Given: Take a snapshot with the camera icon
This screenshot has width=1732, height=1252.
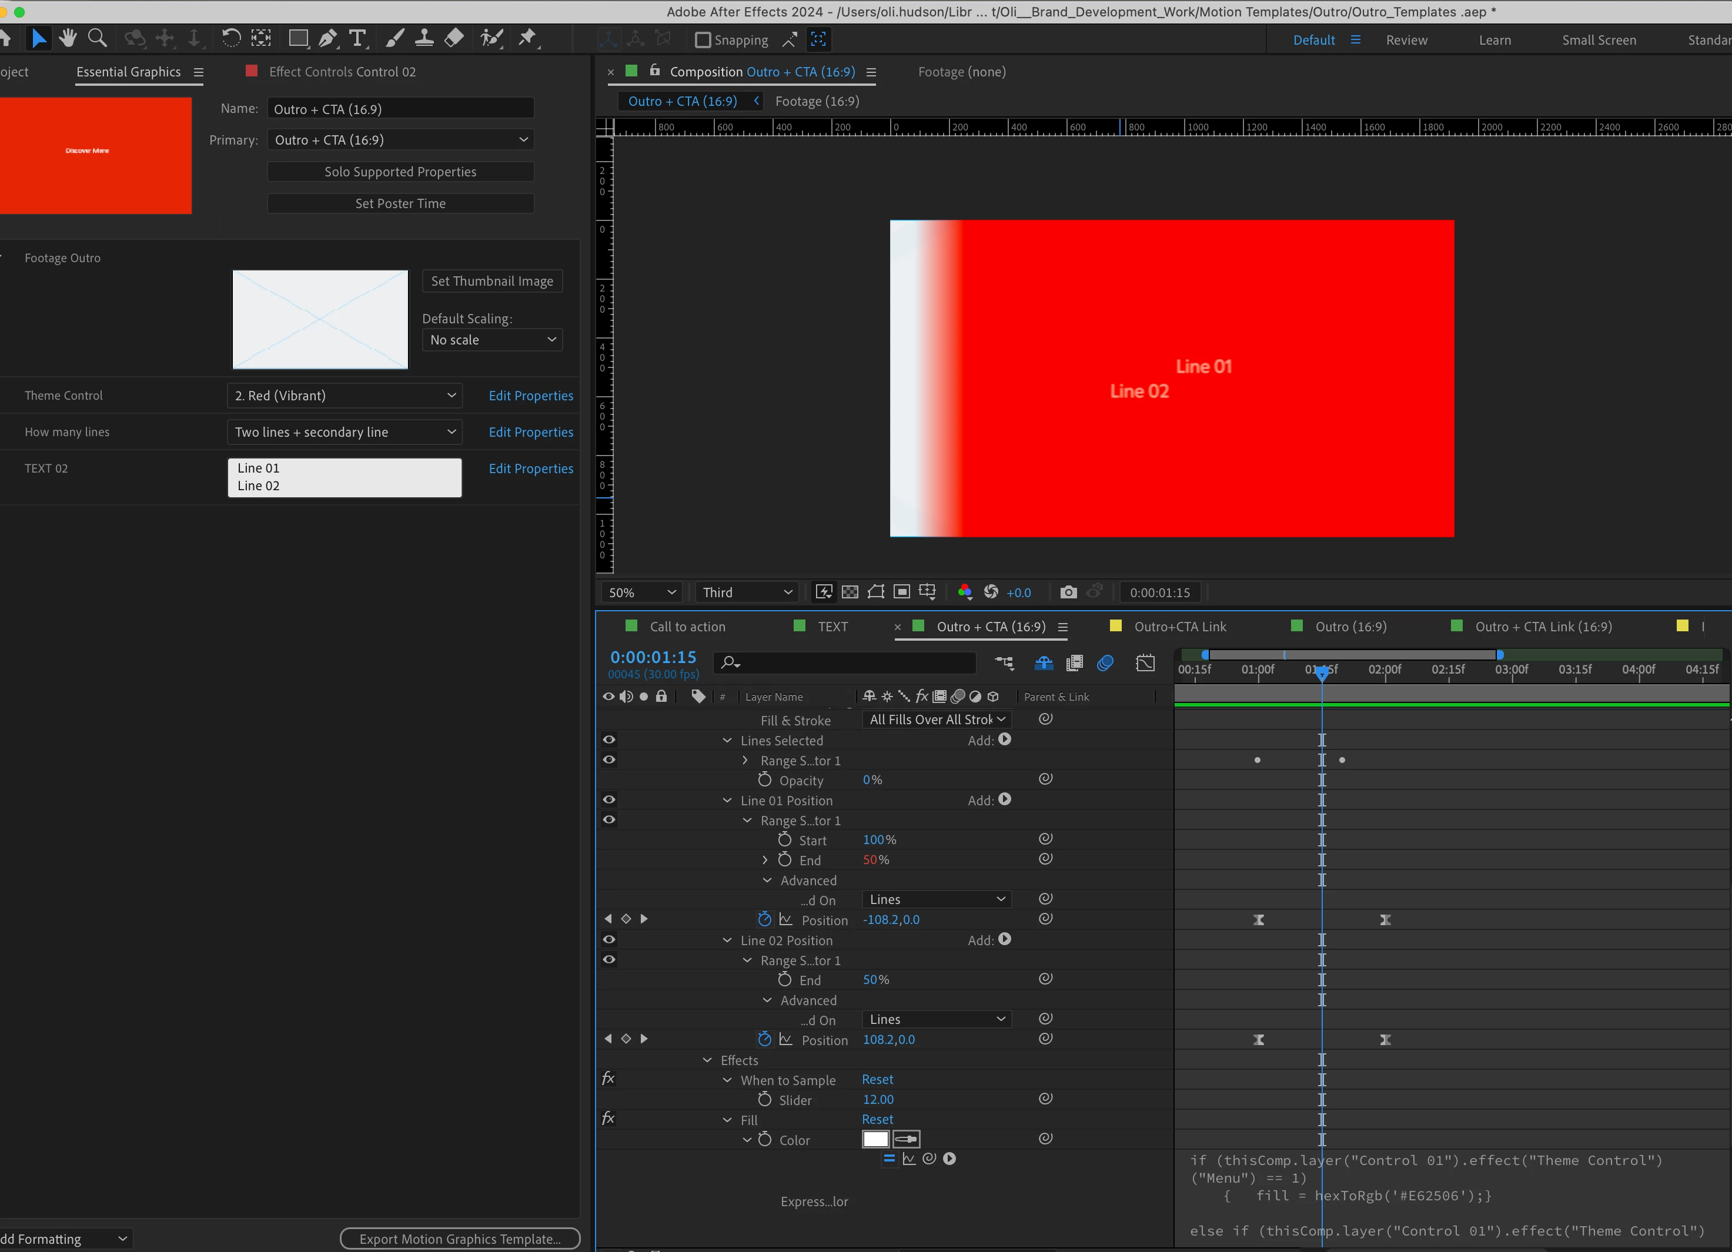Looking at the screenshot, I should point(1068,592).
